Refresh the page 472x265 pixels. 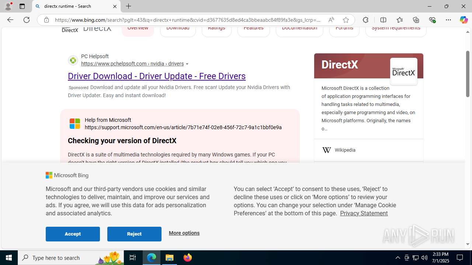coord(27,20)
